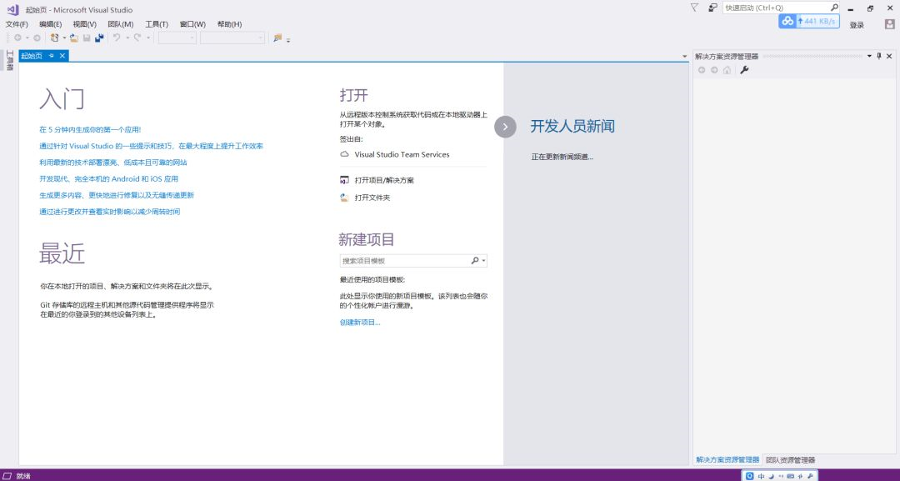Open the Undo history dropdown arrow
Screen dimensions: 900x481
click(127, 38)
